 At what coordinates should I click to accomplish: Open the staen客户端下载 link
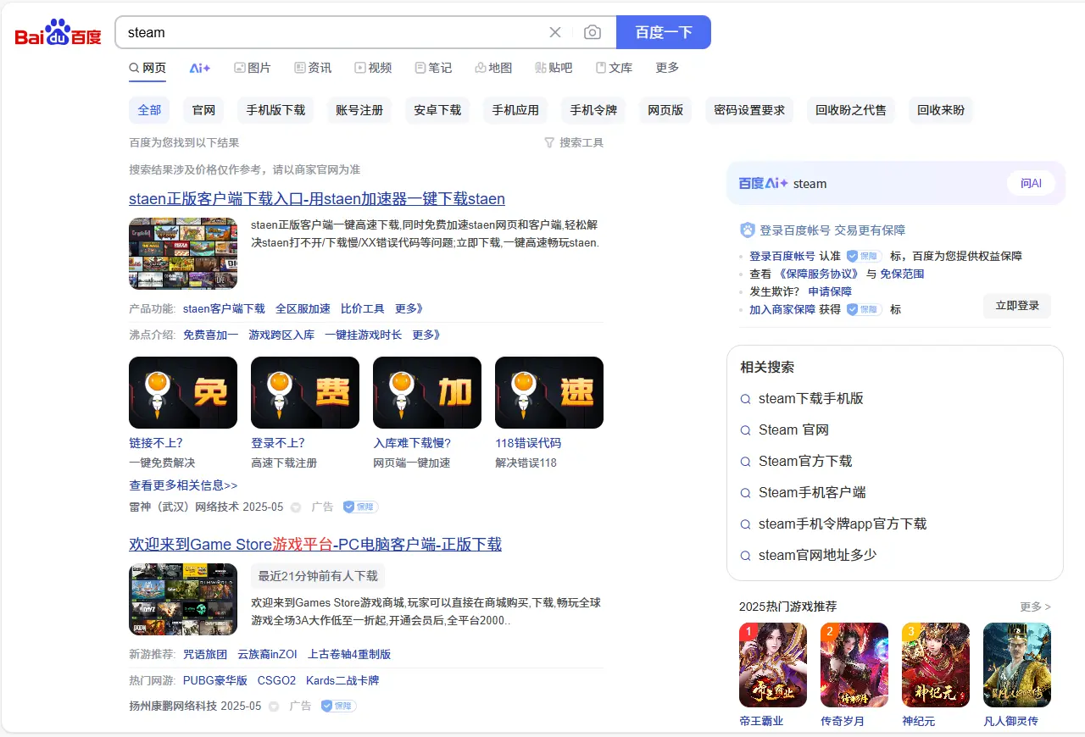224,309
